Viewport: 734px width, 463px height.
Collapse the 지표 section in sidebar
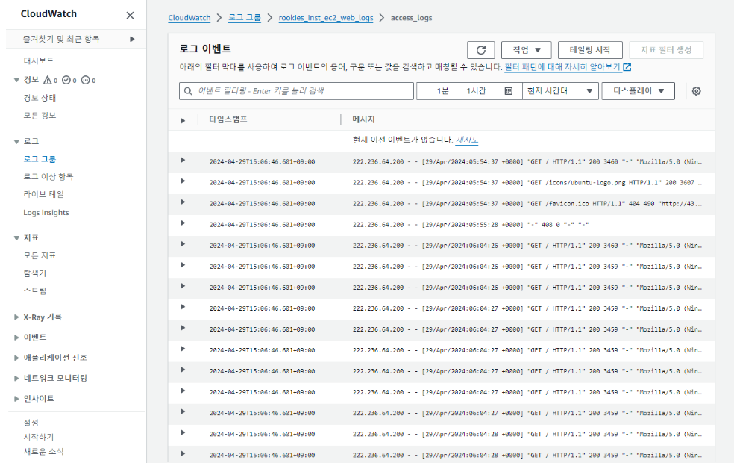16,238
